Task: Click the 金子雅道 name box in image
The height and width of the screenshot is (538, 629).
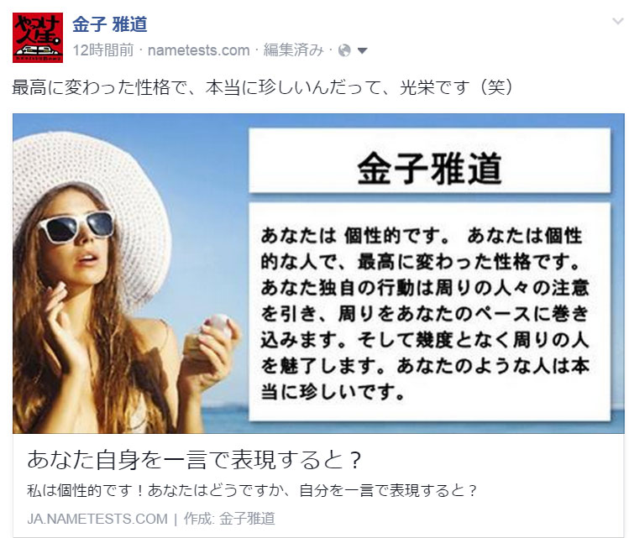Action: [430, 160]
